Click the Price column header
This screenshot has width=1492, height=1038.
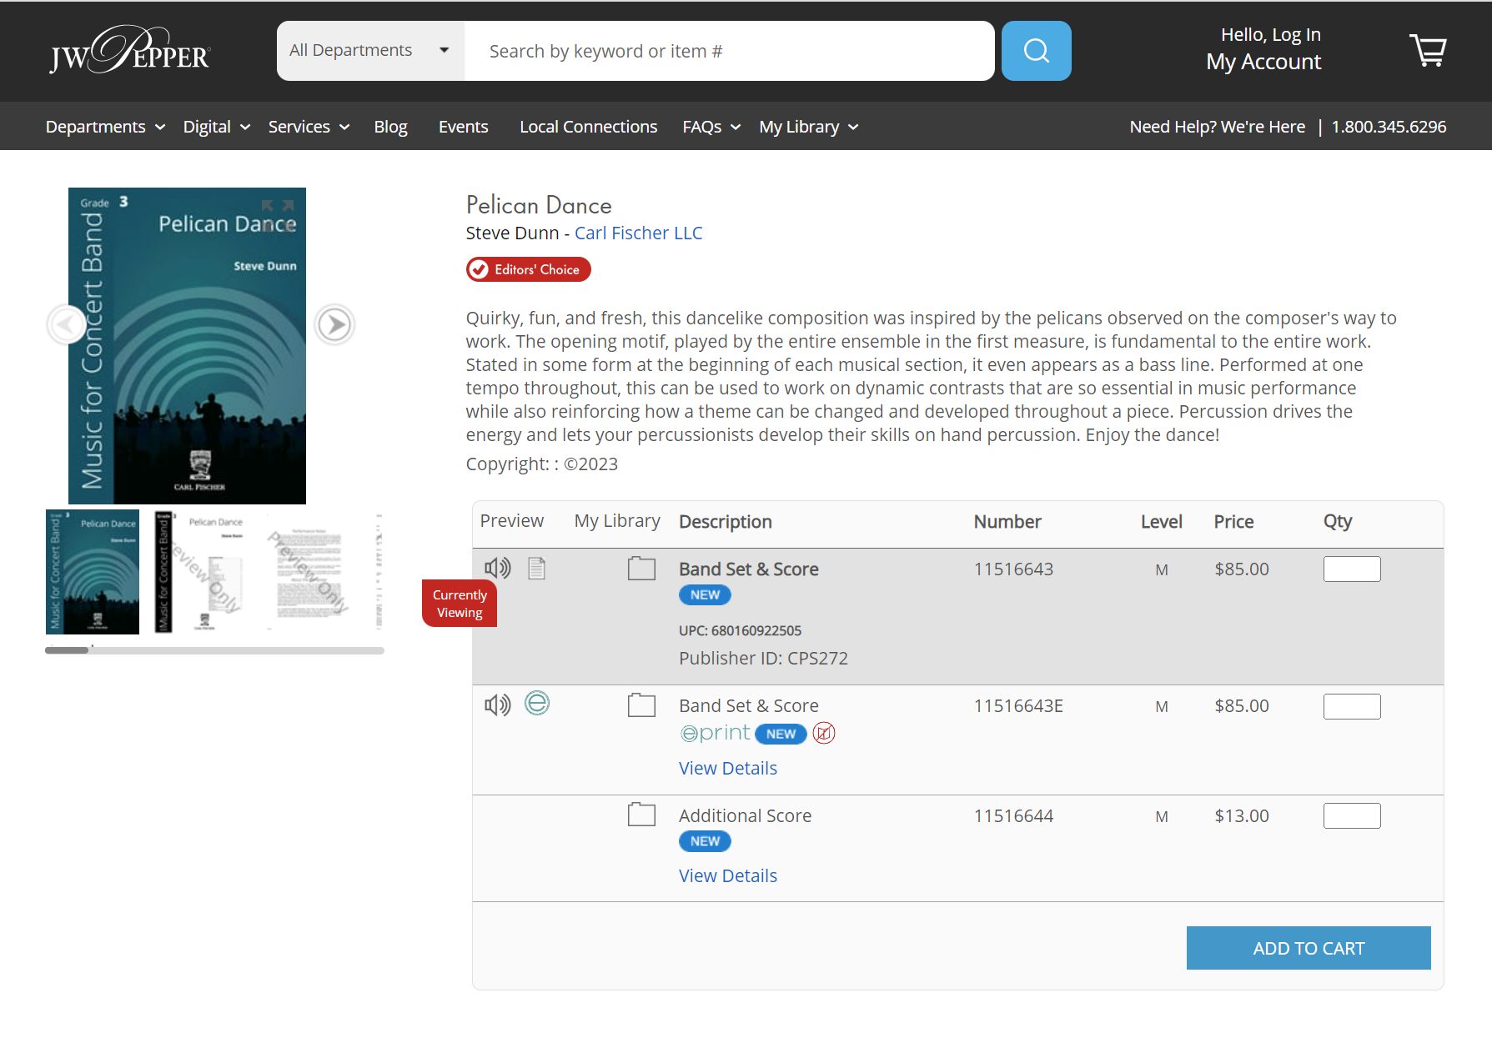pyautogui.click(x=1233, y=522)
